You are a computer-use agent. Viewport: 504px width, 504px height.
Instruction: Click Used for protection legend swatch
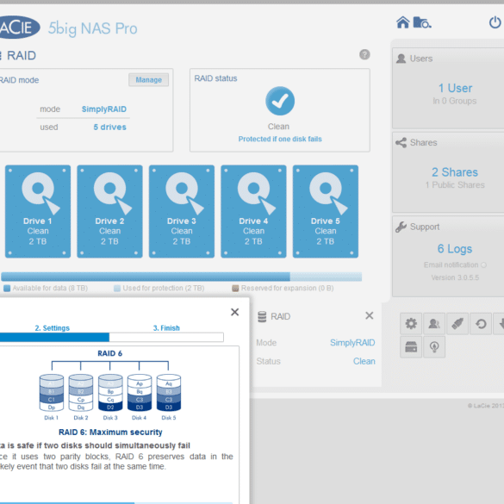click(117, 289)
